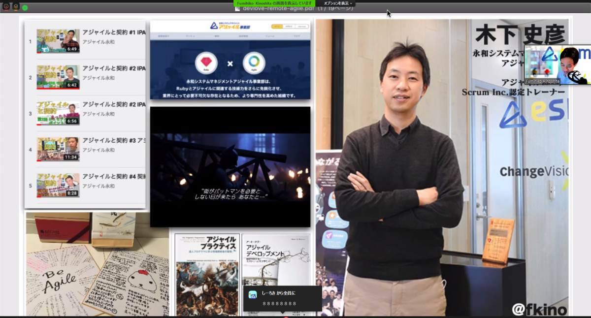Open the meeting information icon

[6, 6]
